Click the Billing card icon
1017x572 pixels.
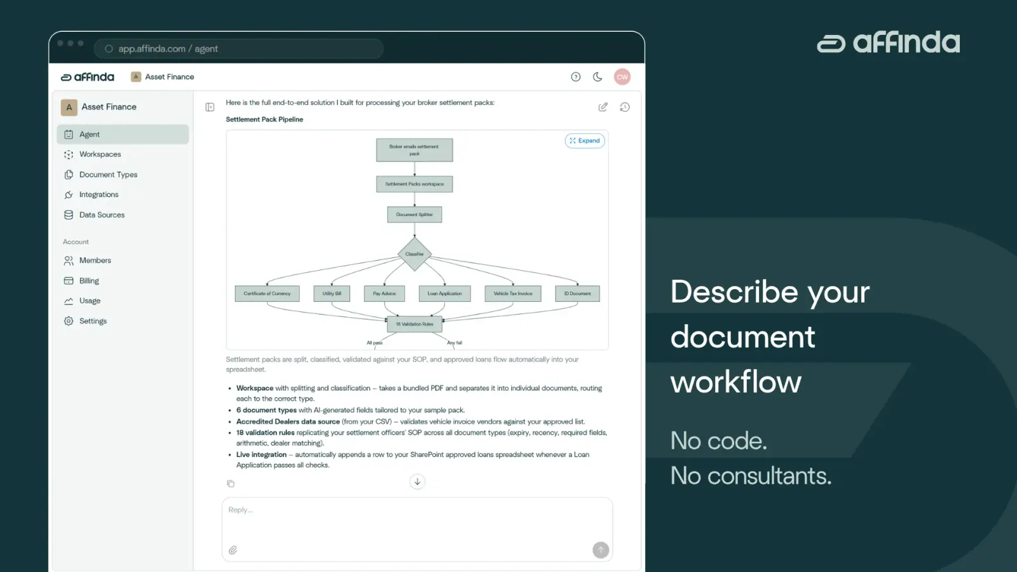coord(69,281)
